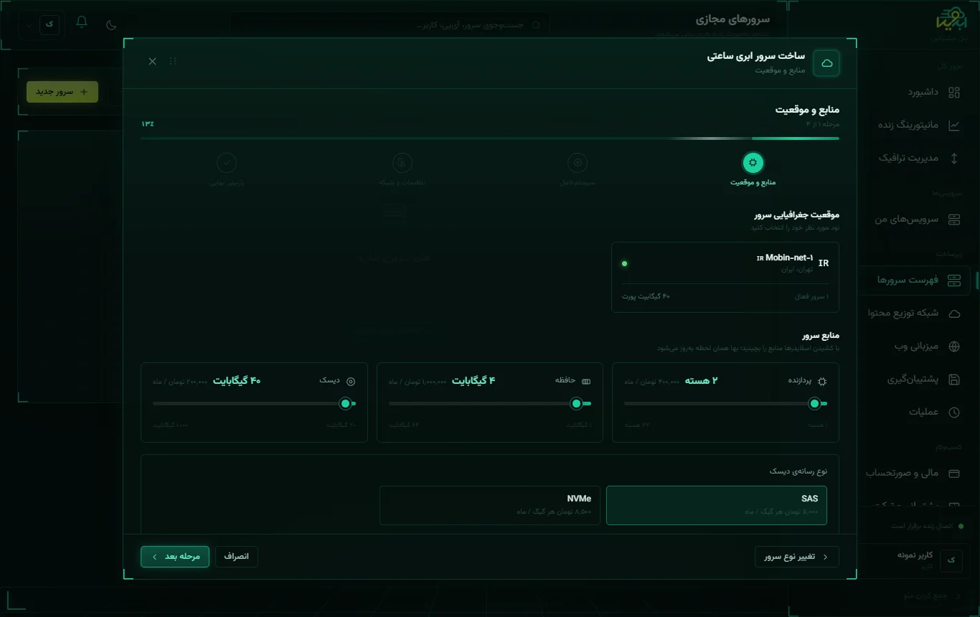The height and width of the screenshot is (617, 980).
Task: Click the processor chip icon in CPU card
Action: 822,381
